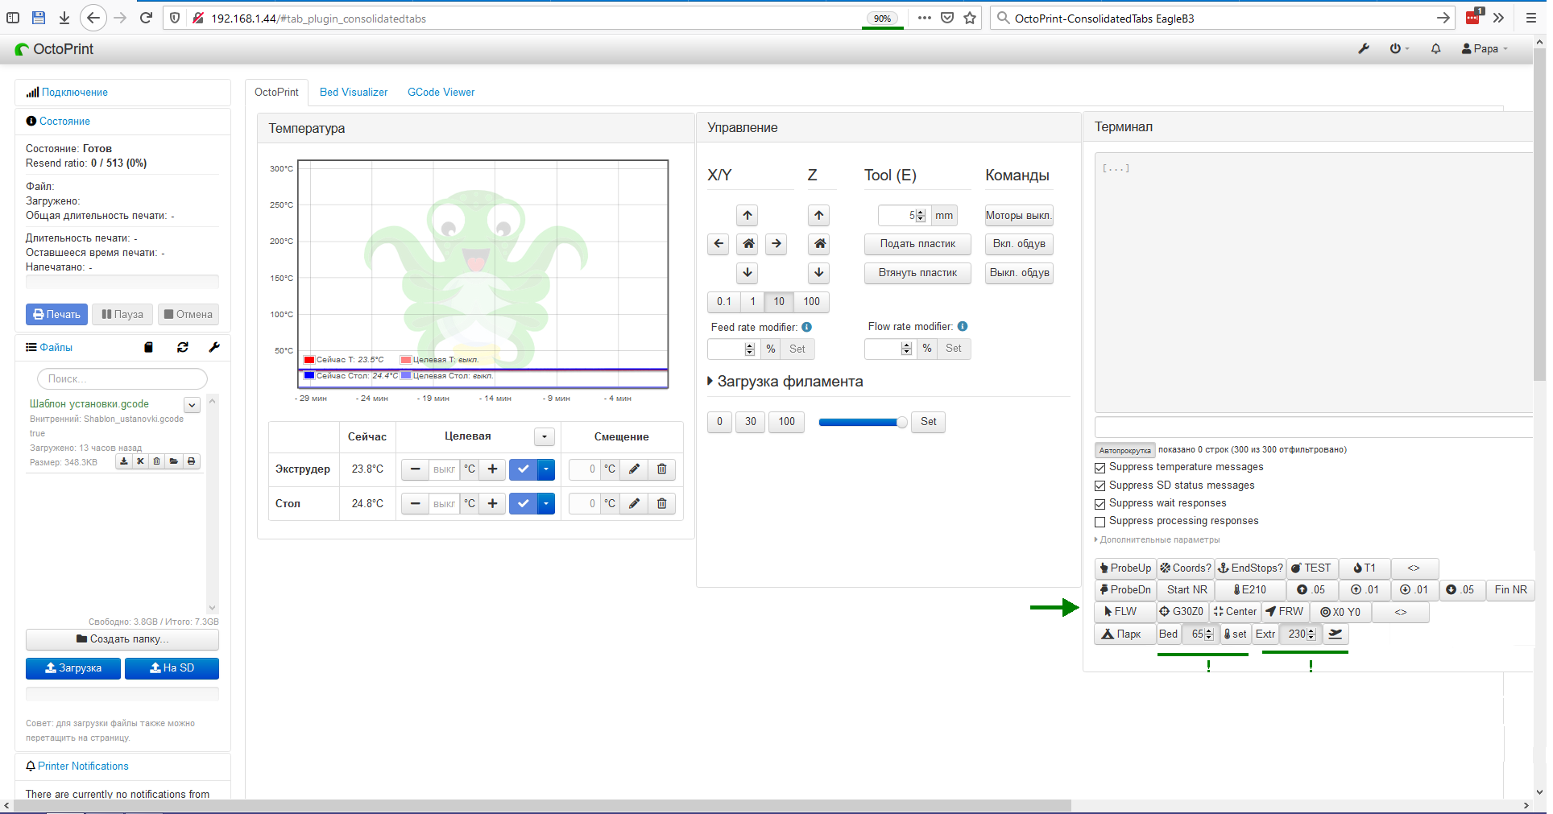Disable Suppress temperature messages
This screenshot has height=814, width=1553.
(x=1100, y=468)
